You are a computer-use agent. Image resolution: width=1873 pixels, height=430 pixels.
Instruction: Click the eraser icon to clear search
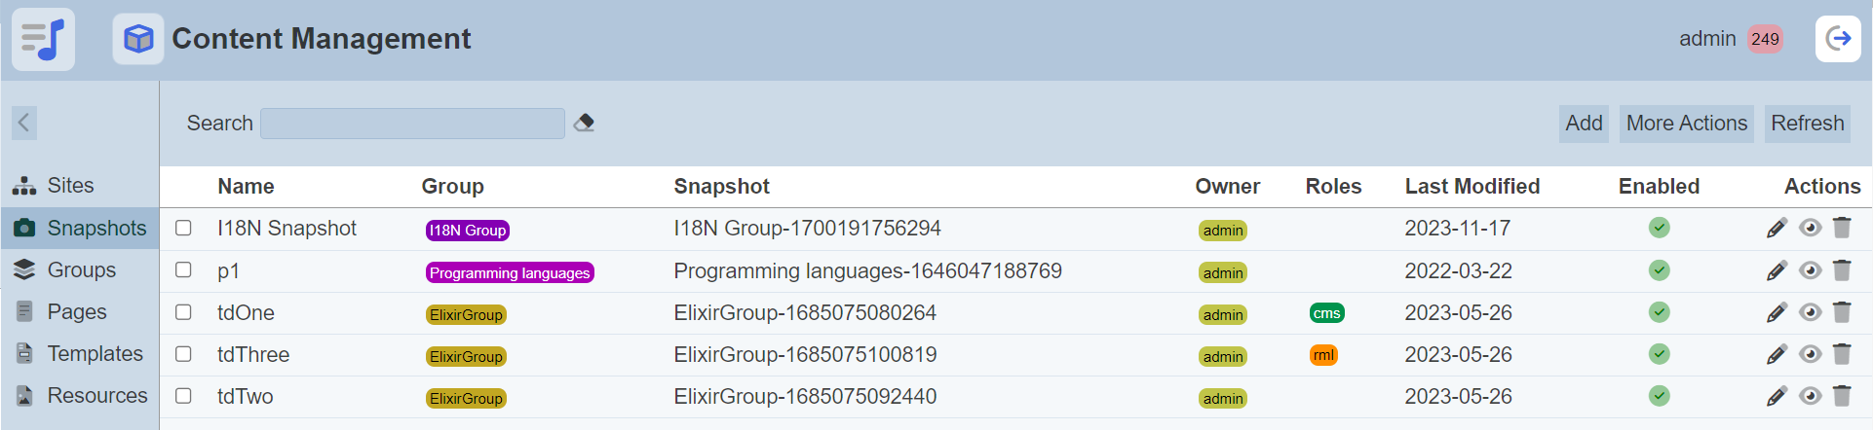tap(584, 124)
